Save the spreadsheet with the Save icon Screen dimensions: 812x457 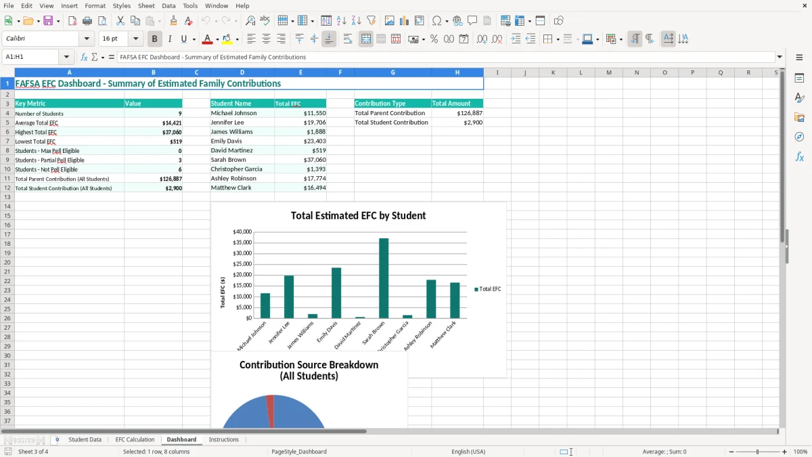click(x=48, y=21)
